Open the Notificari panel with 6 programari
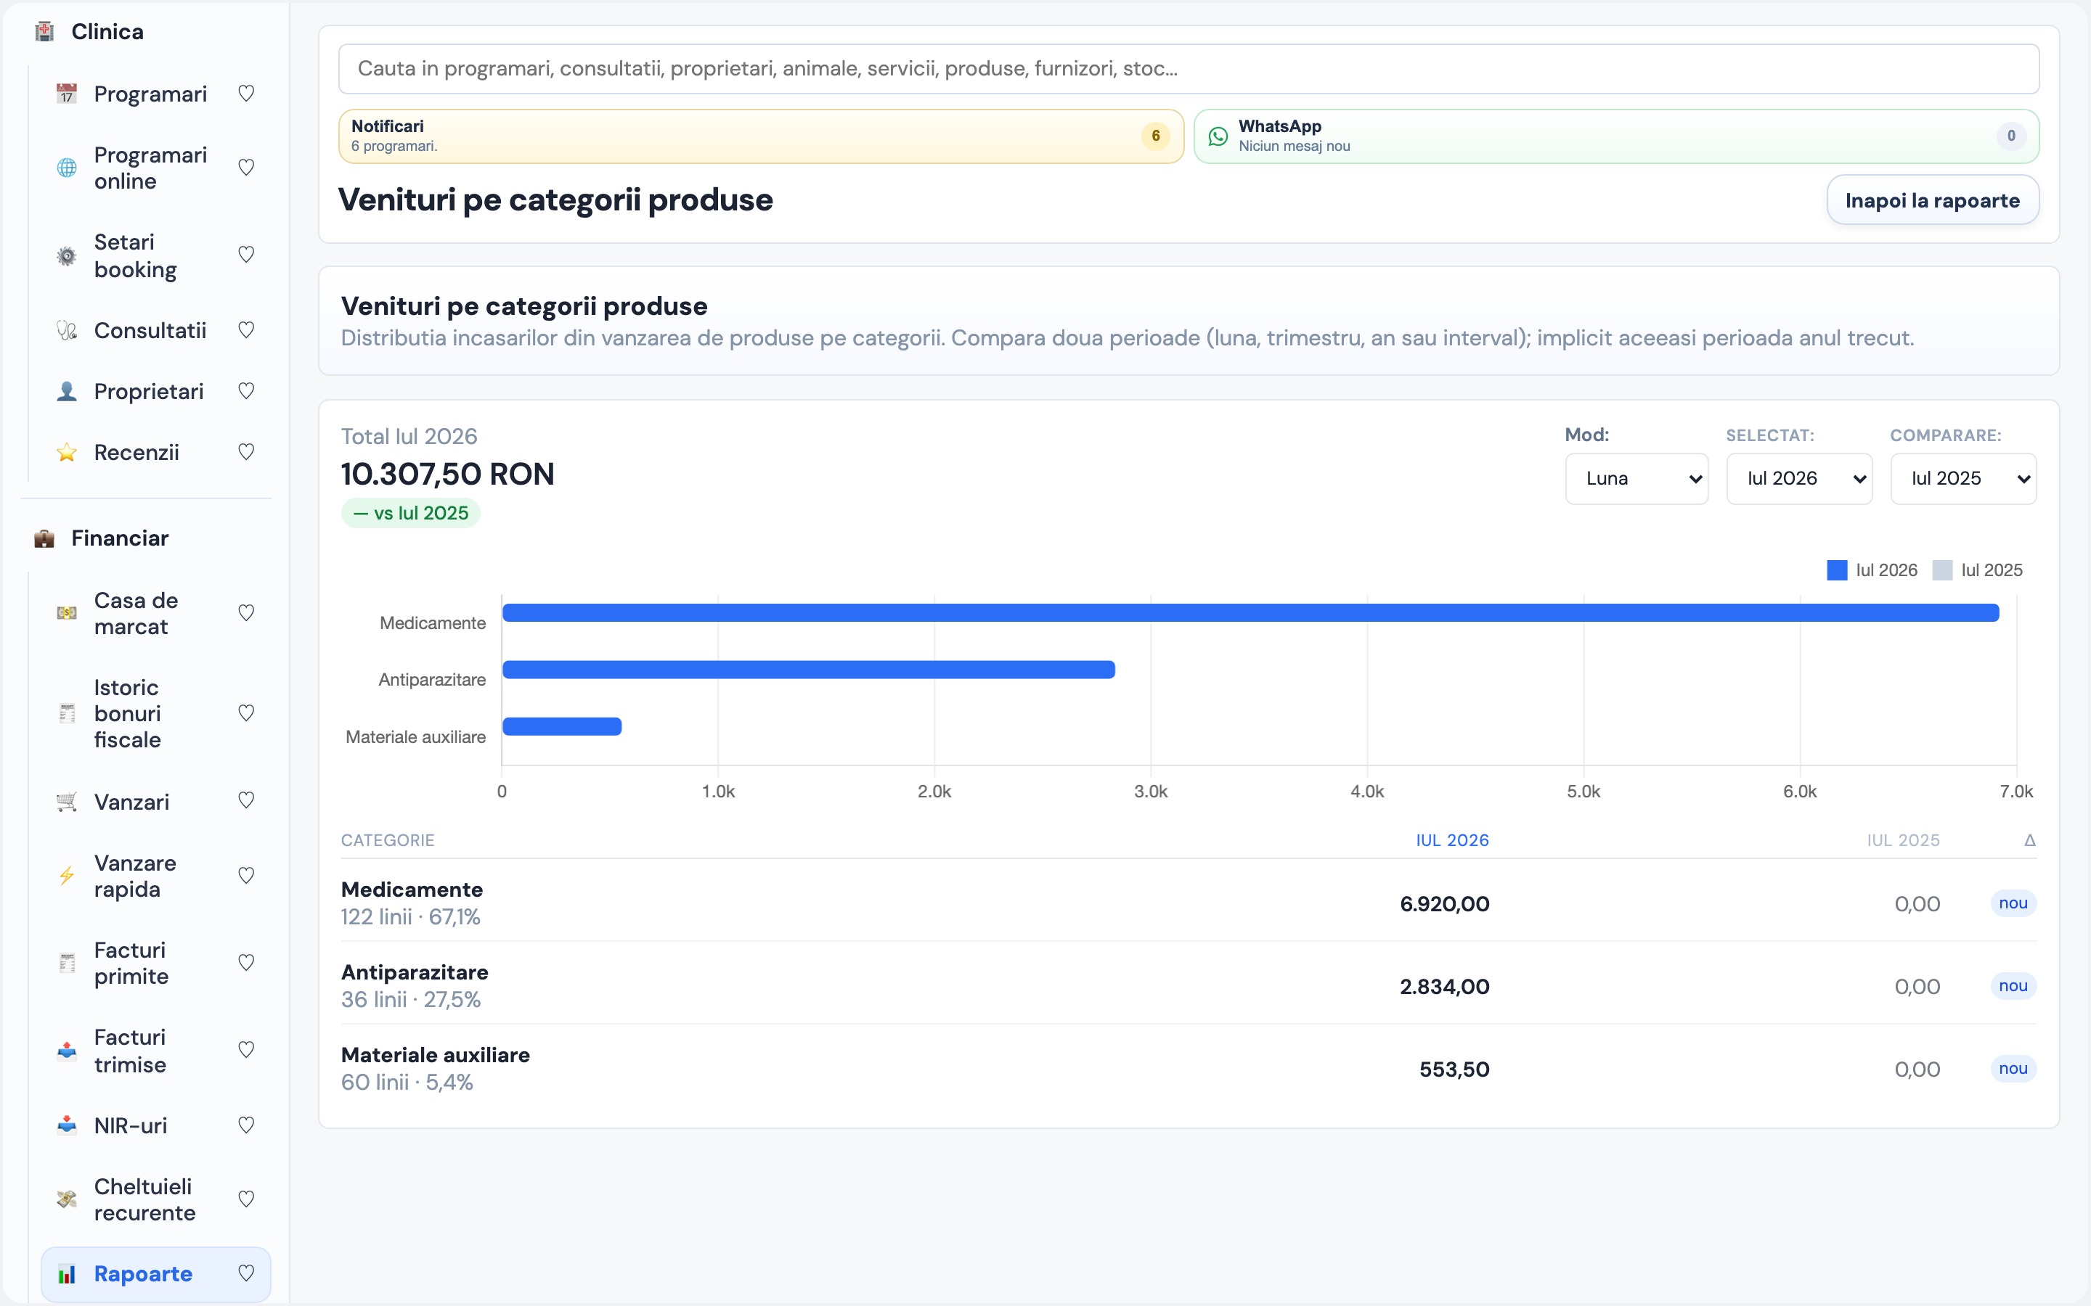 (760, 136)
